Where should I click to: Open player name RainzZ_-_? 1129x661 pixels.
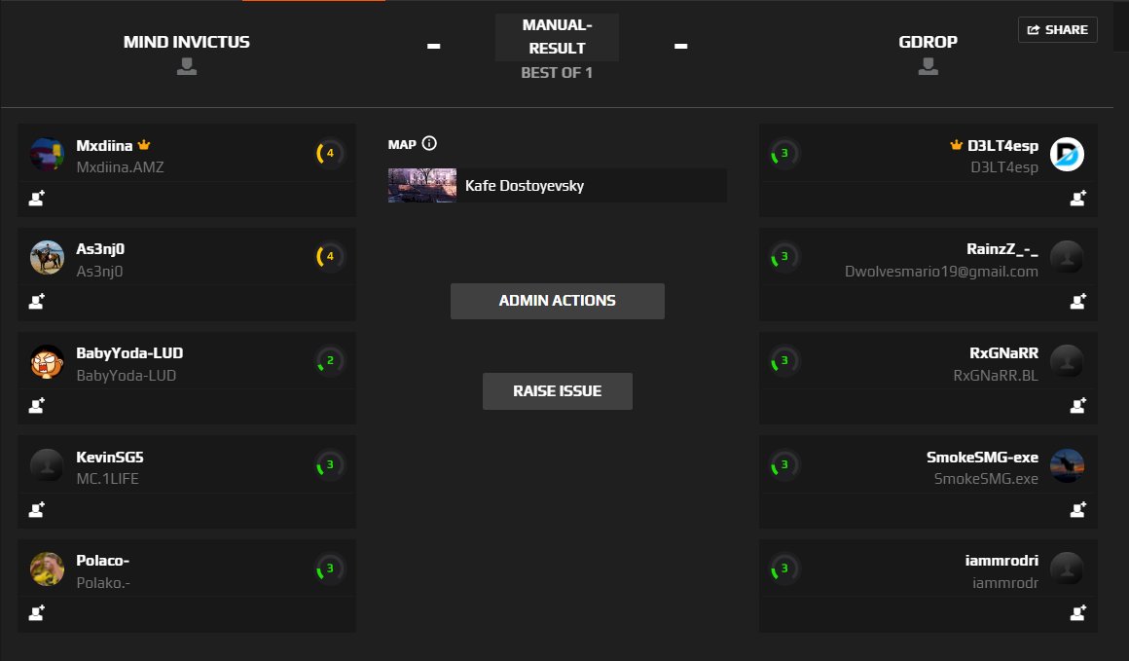(x=1002, y=249)
